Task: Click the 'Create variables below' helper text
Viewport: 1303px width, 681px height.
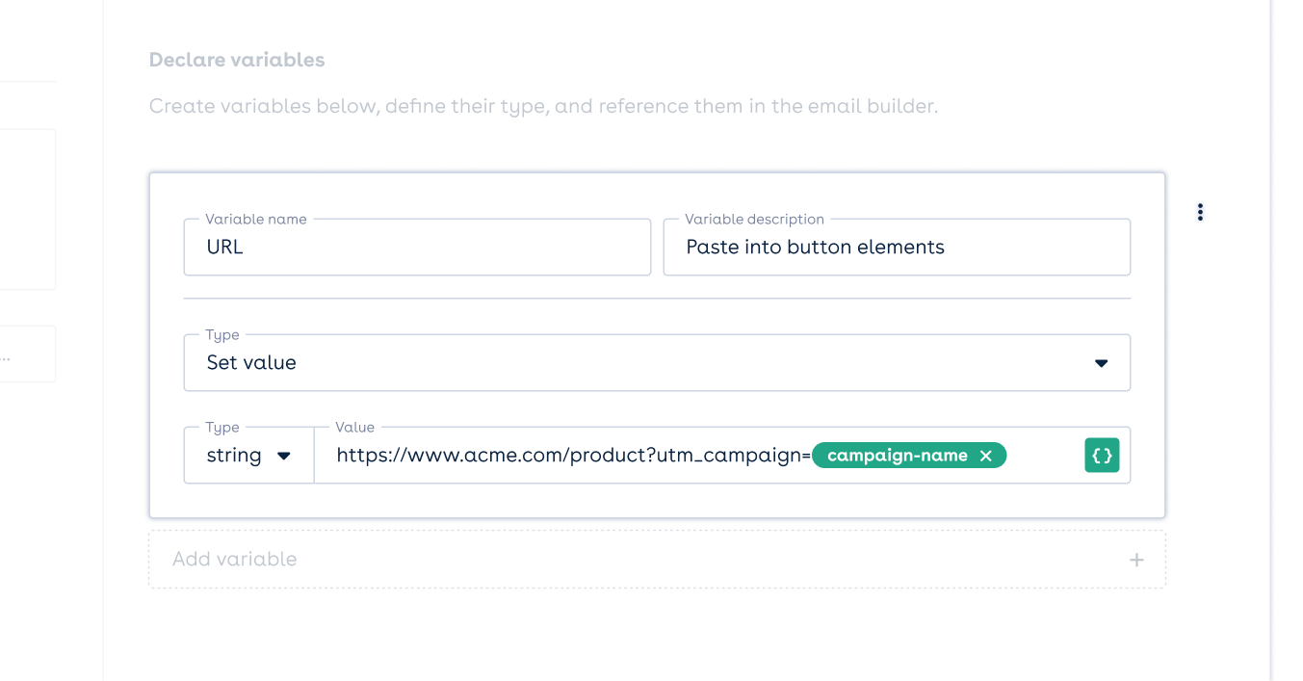Action: point(543,106)
